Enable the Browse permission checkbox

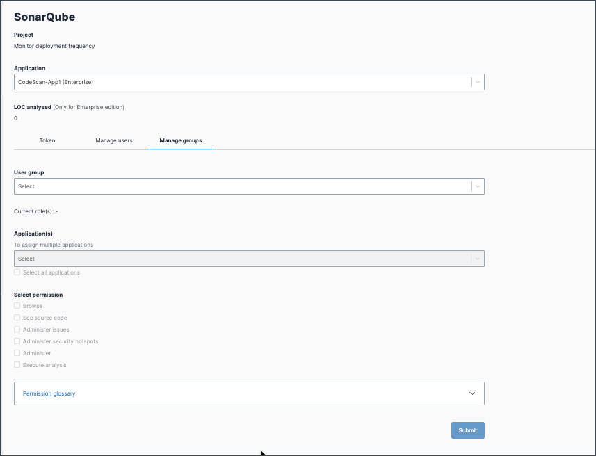click(17, 306)
